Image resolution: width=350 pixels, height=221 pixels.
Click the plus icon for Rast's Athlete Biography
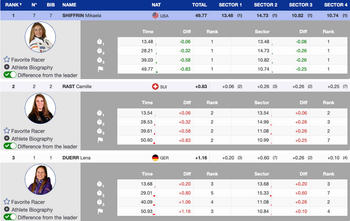tap(7, 138)
